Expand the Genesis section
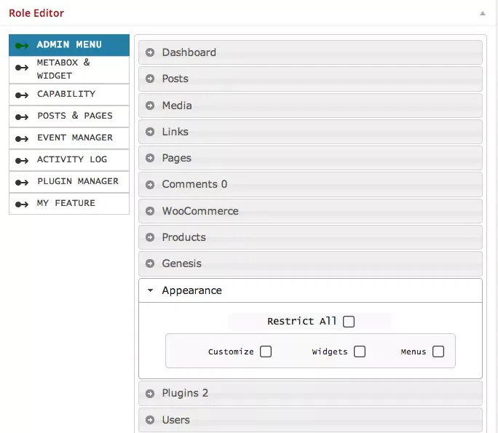 point(310,263)
